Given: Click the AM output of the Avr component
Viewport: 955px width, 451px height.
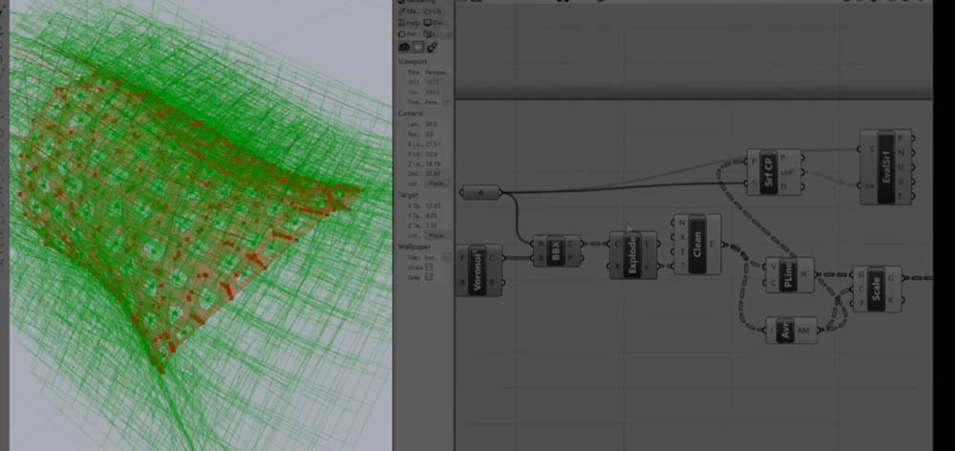Looking at the screenshot, I should [803, 331].
